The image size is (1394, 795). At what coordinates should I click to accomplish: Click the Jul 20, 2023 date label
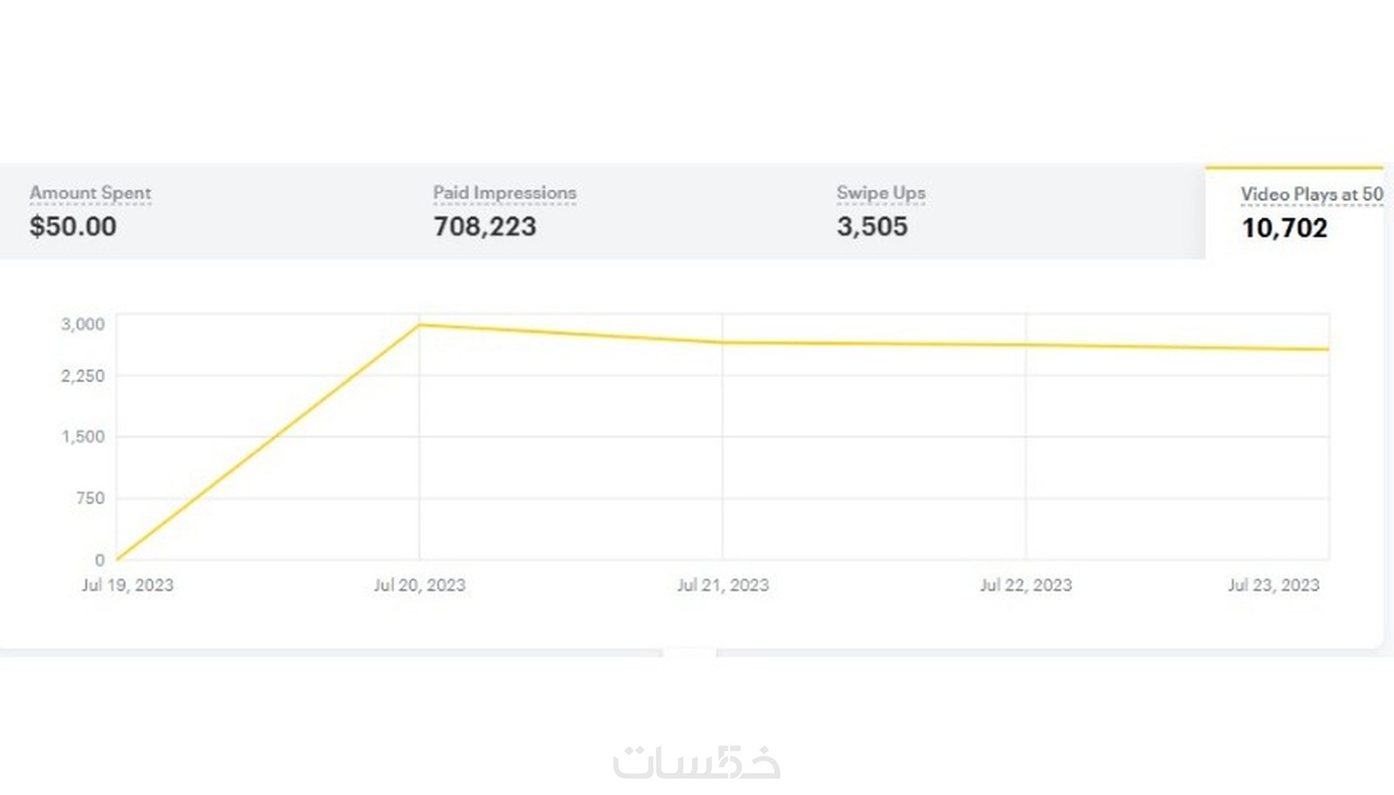pyautogui.click(x=419, y=585)
